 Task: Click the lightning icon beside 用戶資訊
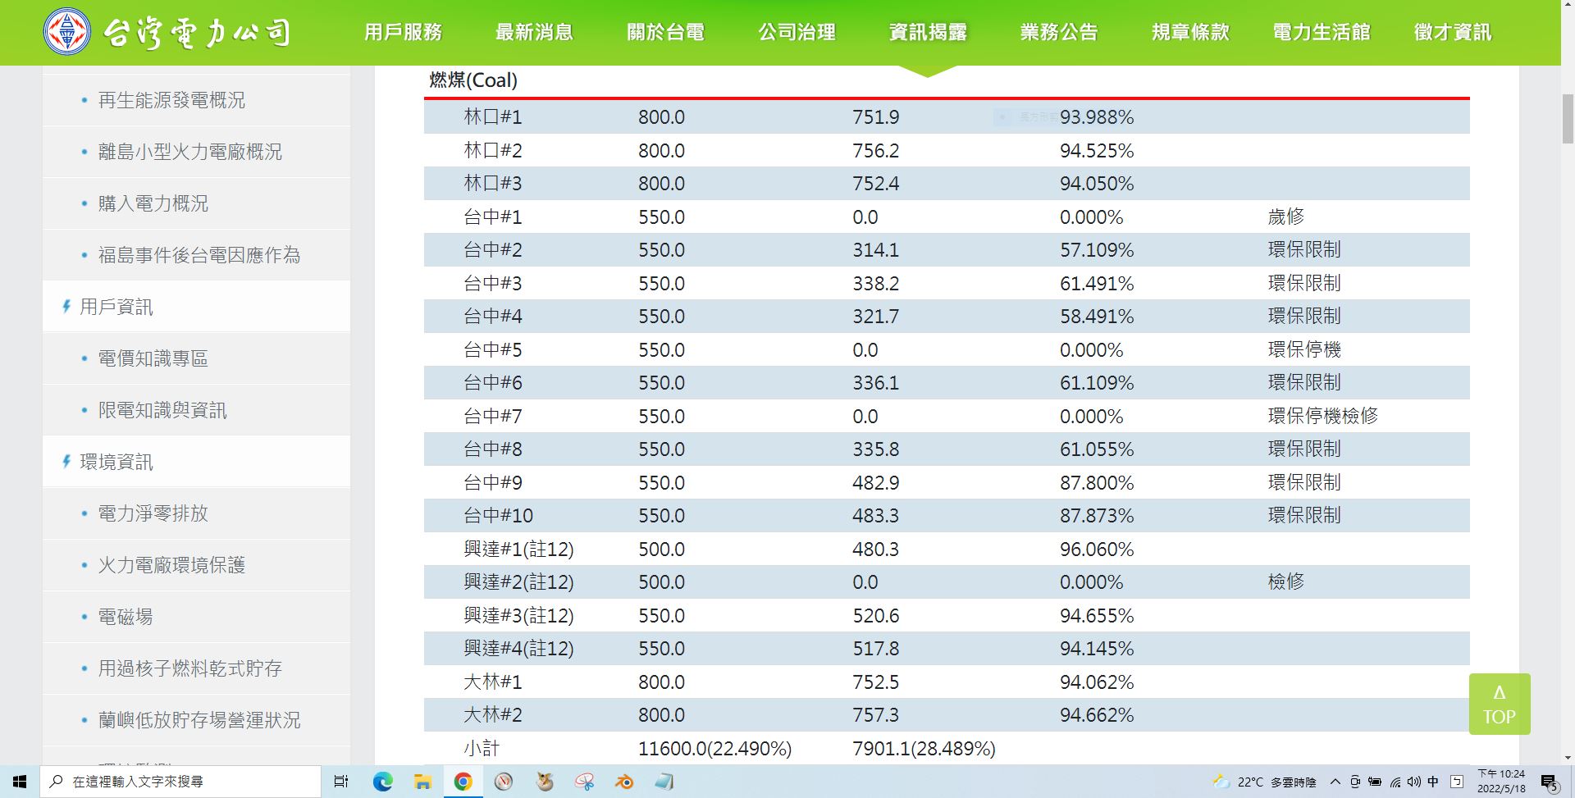(66, 307)
